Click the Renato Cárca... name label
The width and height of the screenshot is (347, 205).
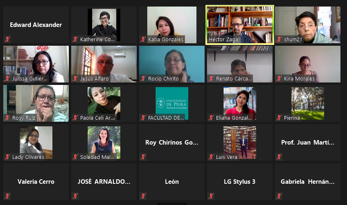(234, 79)
